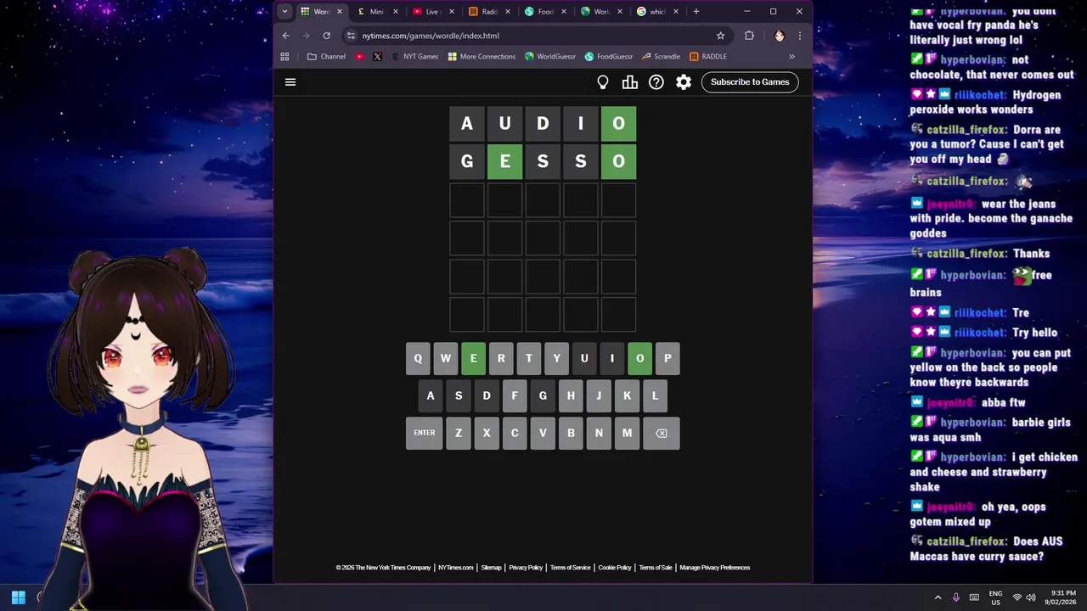Open the Chrome apps grid shortcut
The image size is (1087, 611).
pos(284,57)
